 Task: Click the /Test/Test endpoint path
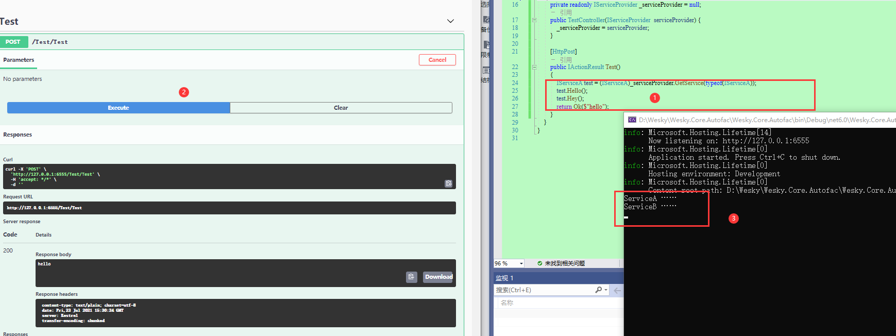[x=50, y=42]
